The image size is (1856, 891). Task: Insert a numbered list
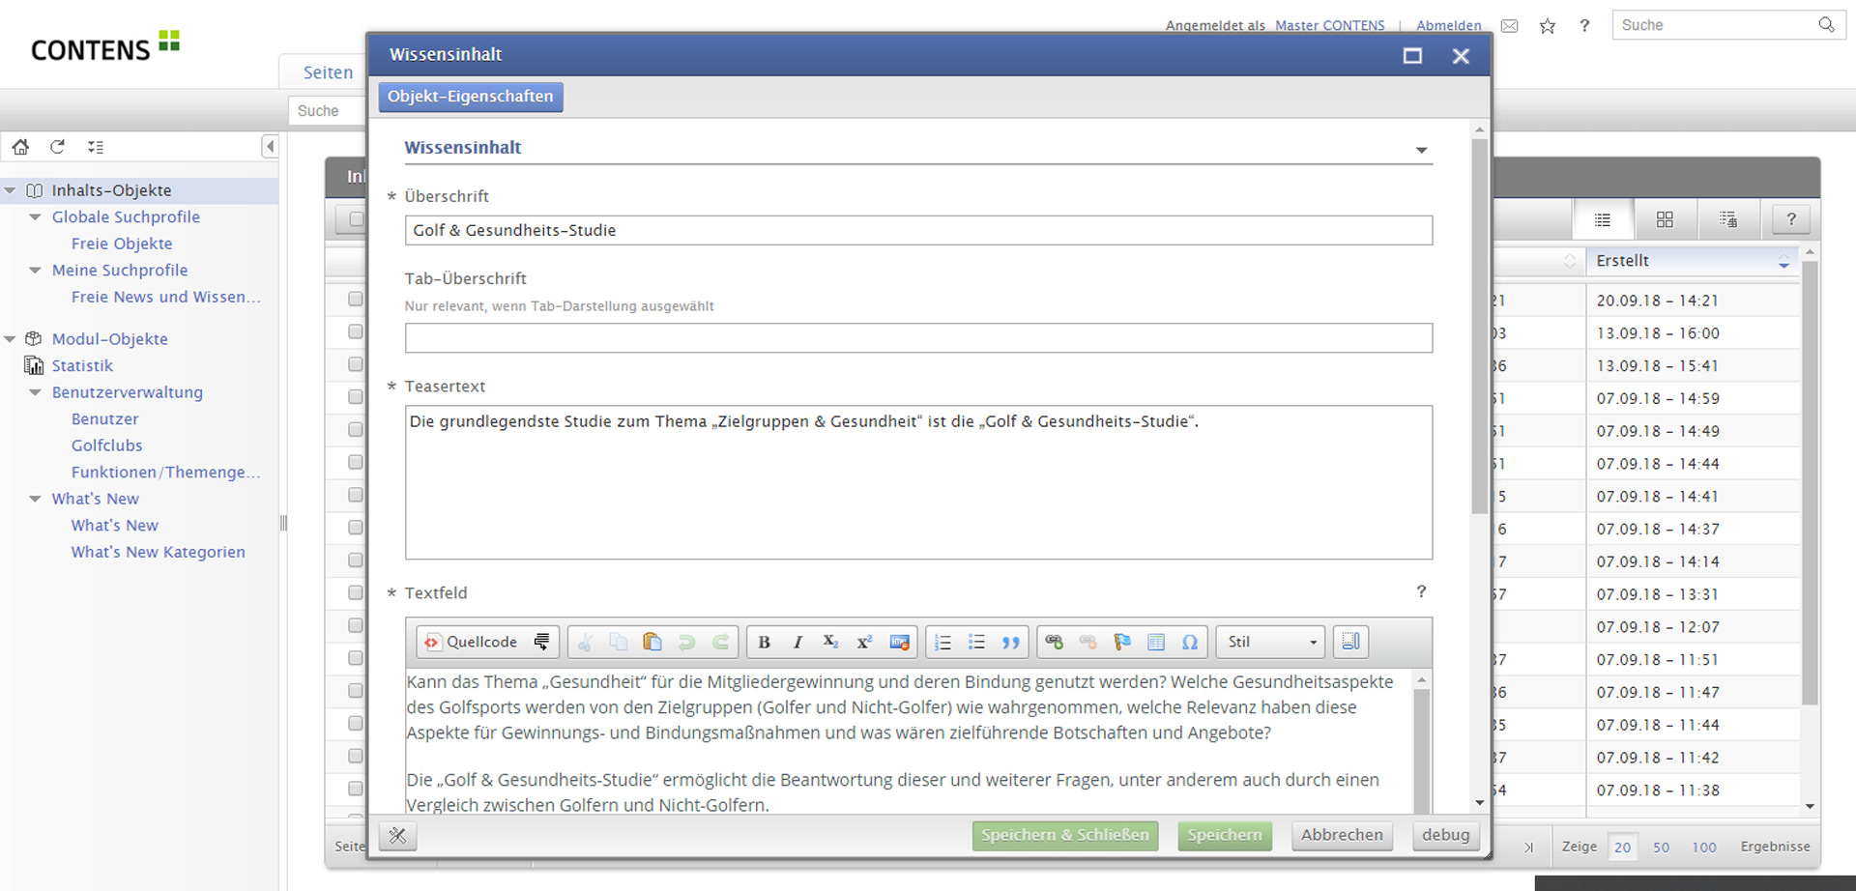point(942,643)
